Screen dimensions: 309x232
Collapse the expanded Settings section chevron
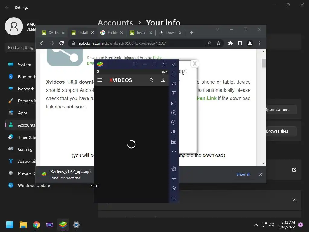[x=294, y=200]
